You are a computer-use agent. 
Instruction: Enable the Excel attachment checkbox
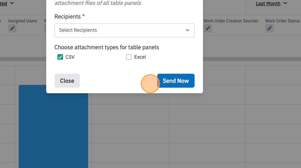pyautogui.click(x=129, y=57)
